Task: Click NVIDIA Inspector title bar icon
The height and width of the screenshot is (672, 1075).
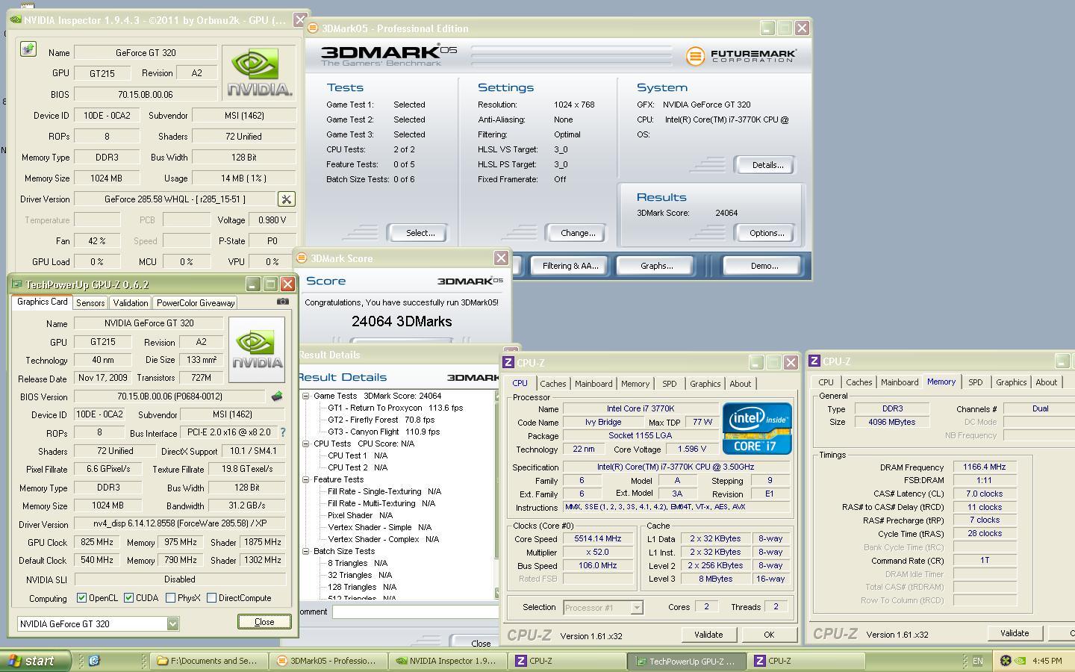Action: [x=16, y=20]
